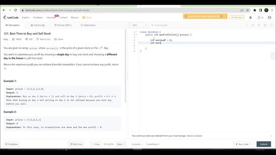This screenshot has width=276, height=155.
Task: Open the Problems list button
Action: [12, 144]
